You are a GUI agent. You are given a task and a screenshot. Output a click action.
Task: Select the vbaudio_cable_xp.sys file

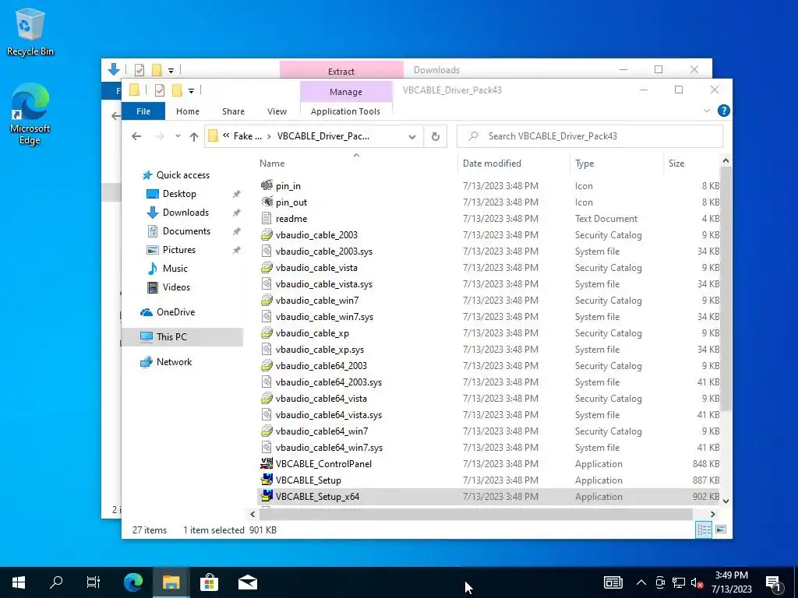[x=320, y=350]
